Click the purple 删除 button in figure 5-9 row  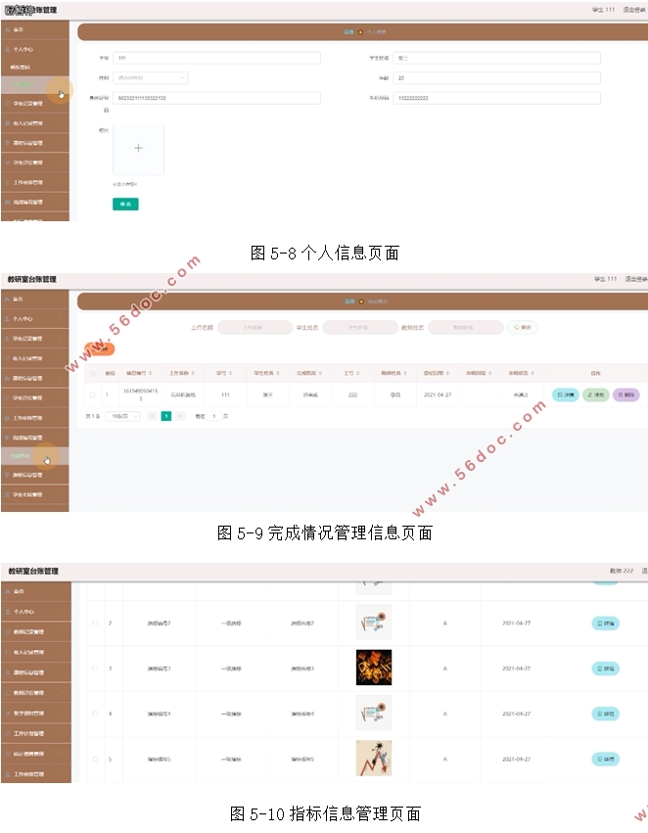pyautogui.click(x=626, y=394)
